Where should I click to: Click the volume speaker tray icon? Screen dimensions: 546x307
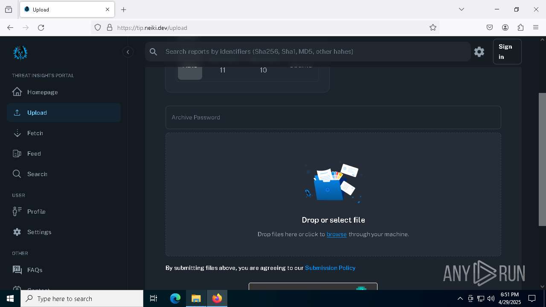pyautogui.click(x=491, y=298)
